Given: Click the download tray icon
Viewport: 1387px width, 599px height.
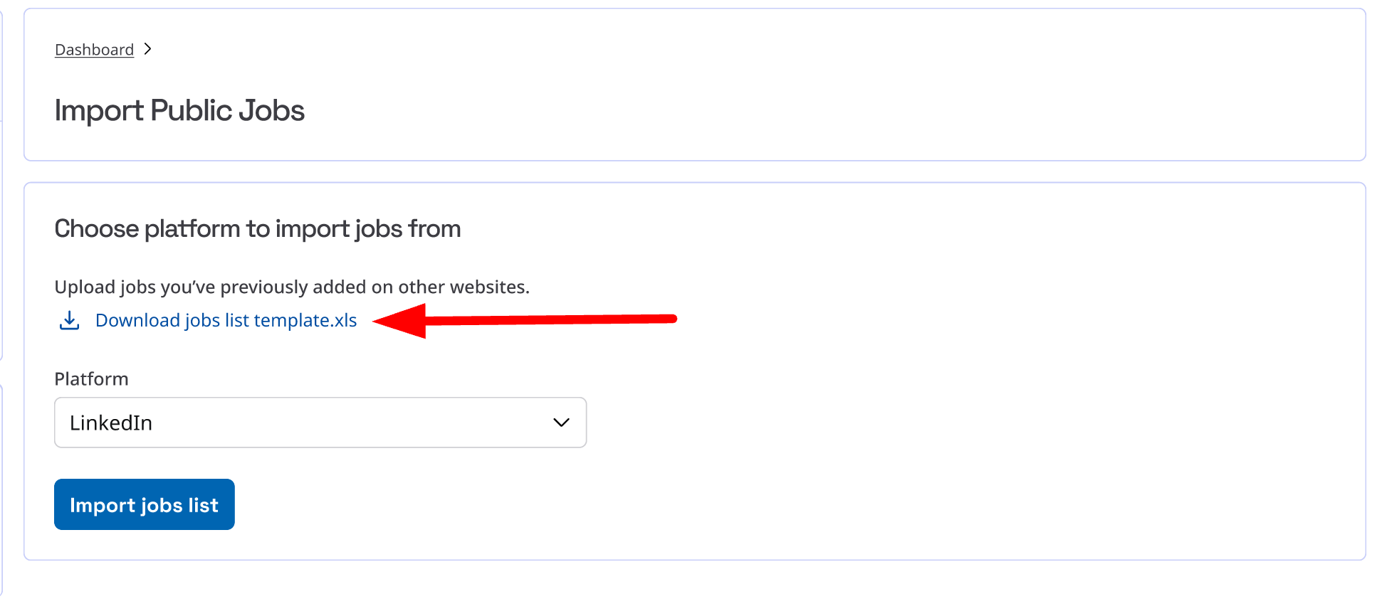Looking at the screenshot, I should tap(69, 321).
